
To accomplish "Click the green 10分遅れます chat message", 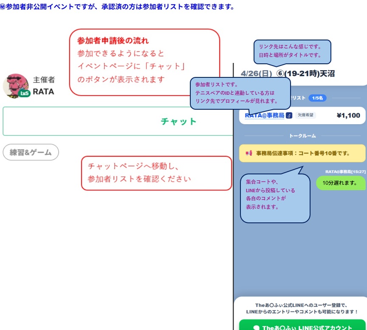I will coord(341,183).
